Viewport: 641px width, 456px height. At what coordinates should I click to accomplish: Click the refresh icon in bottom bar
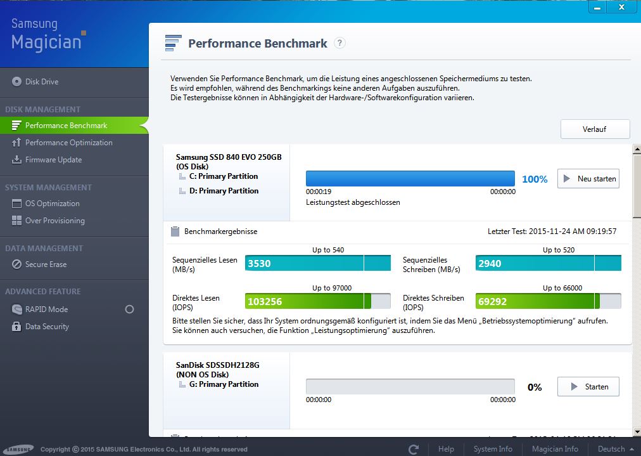pos(414,449)
